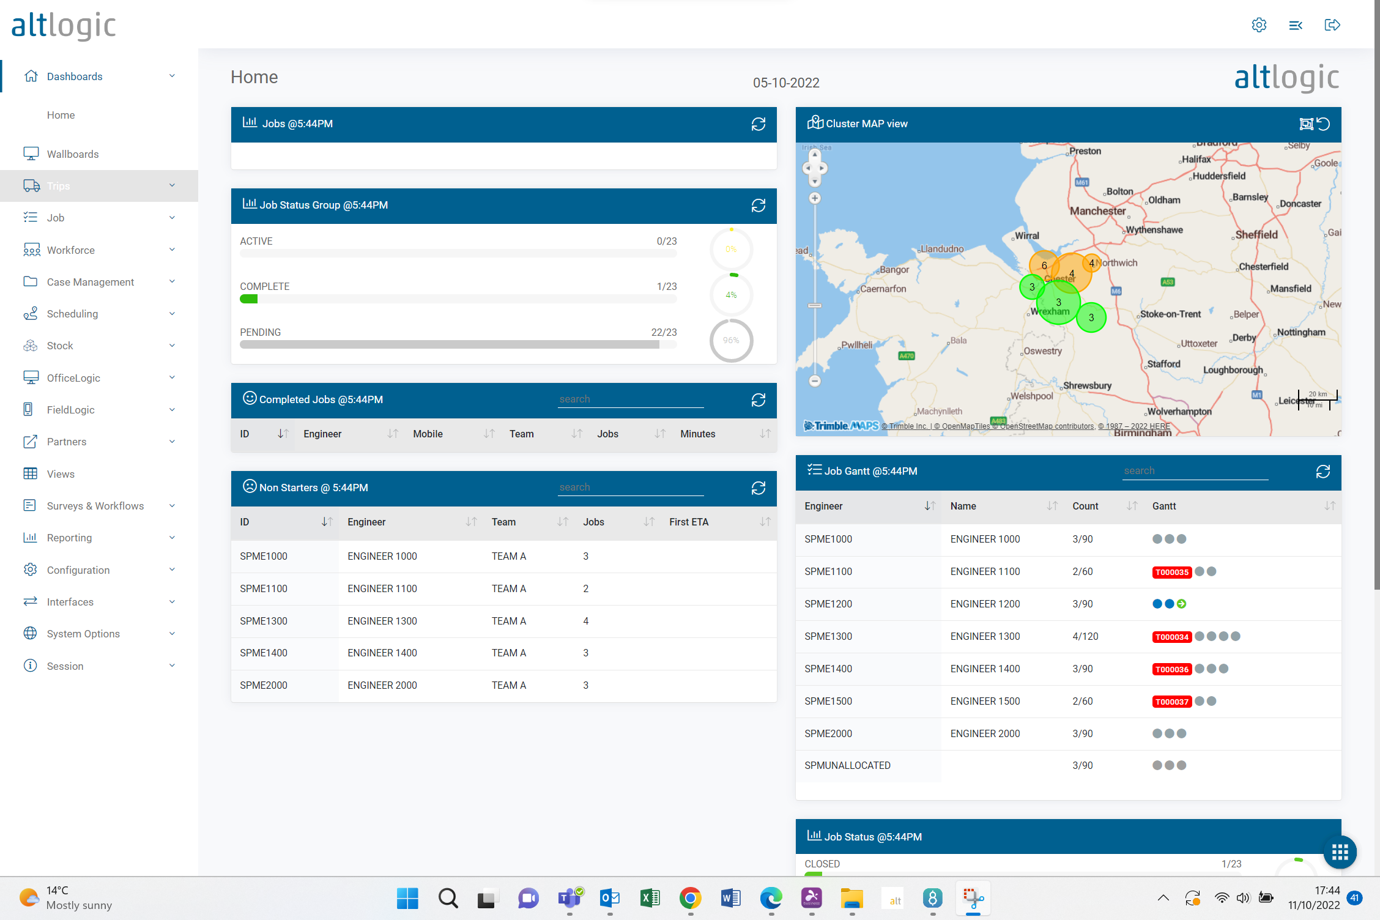Open the Views sidebar item
1380x920 pixels.
click(61, 474)
